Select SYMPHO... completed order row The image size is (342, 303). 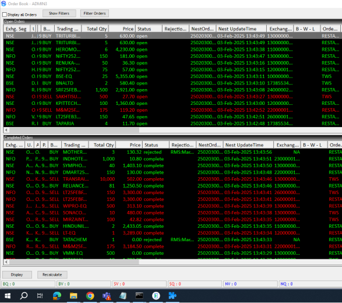pyautogui.click(x=172, y=165)
